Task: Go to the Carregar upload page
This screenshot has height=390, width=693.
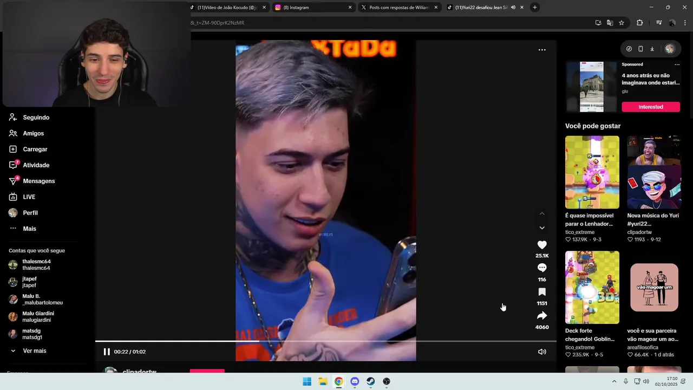Action: 35,149
